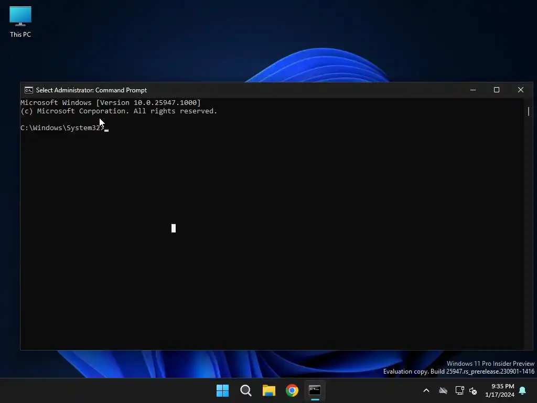Screen dimensions: 537x403
Task: Close the Command Prompt window
Action: [x=521, y=90]
